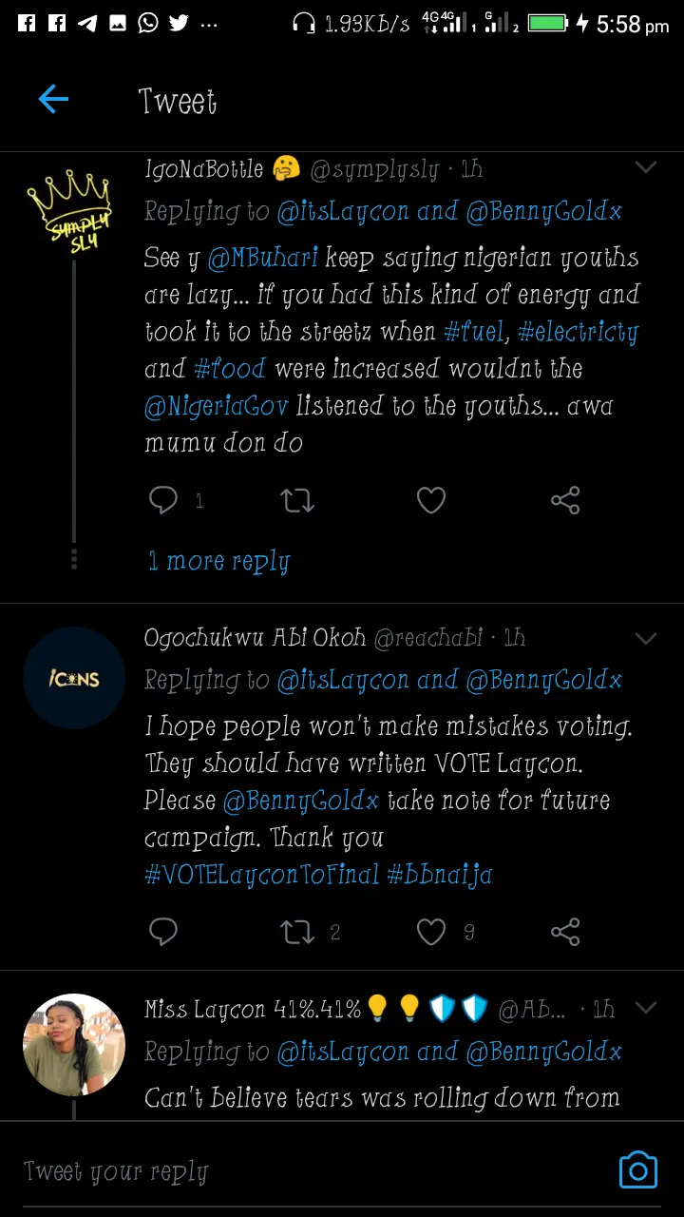
Task: Retweet IgoNaBottle's tweet
Action: pyautogui.click(x=297, y=500)
